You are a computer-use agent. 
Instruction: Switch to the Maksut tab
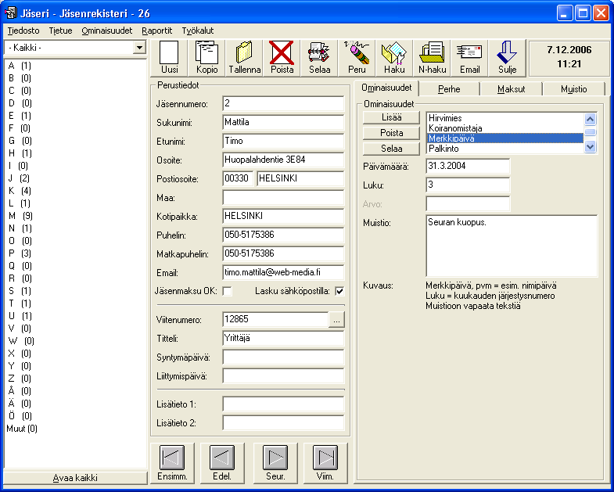coord(511,89)
